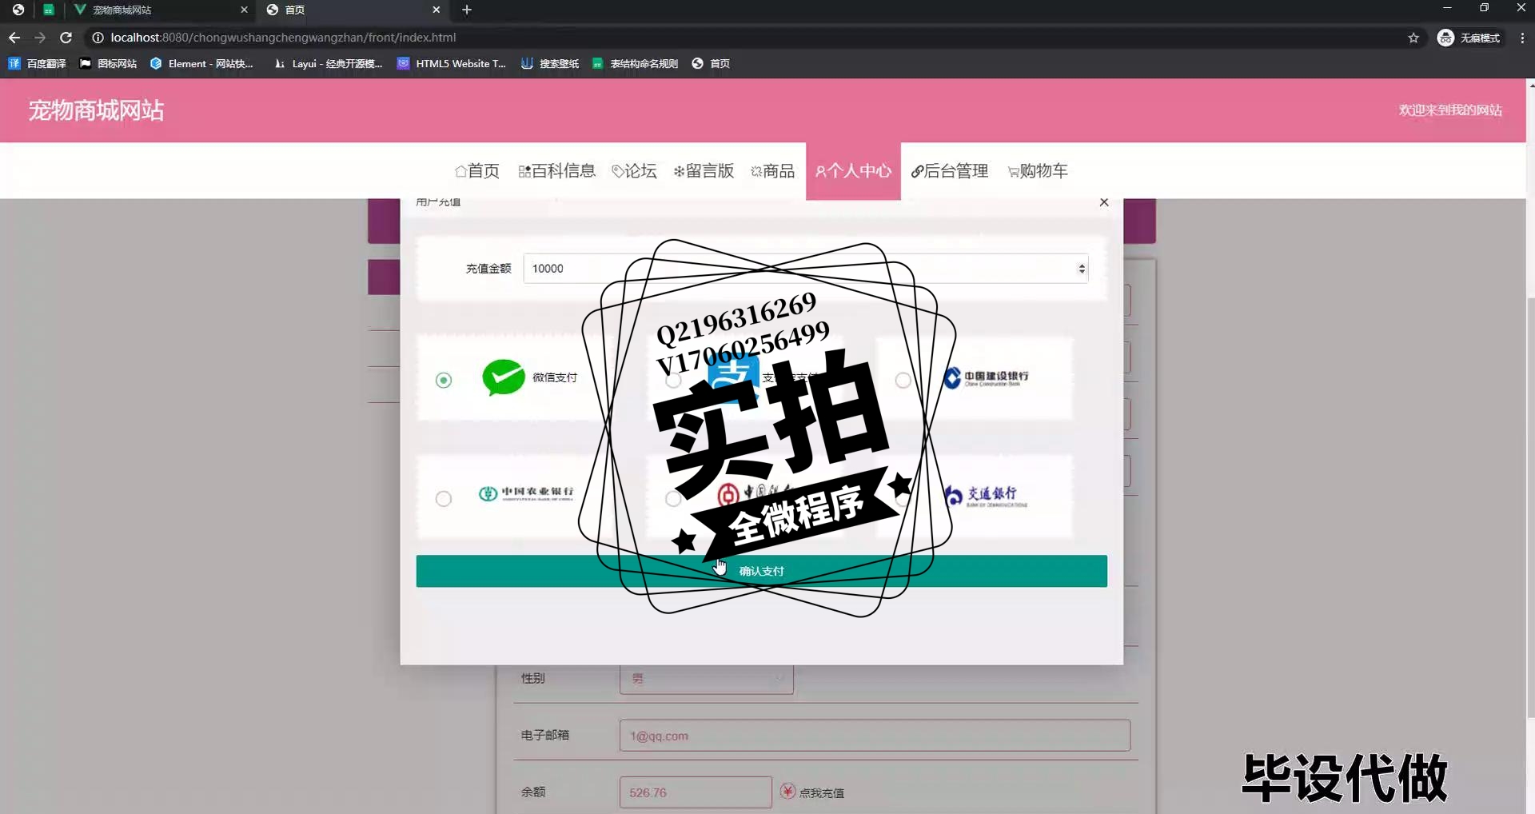Select the Agricultural Bank of China radio button
Screen dimensions: 1535x814
point(444,498)
